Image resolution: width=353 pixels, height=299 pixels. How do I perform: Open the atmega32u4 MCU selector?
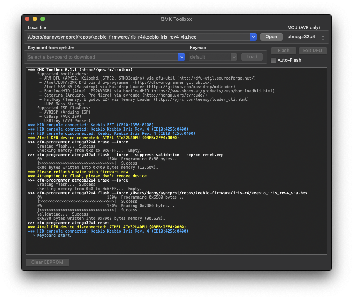click(306, 37)
